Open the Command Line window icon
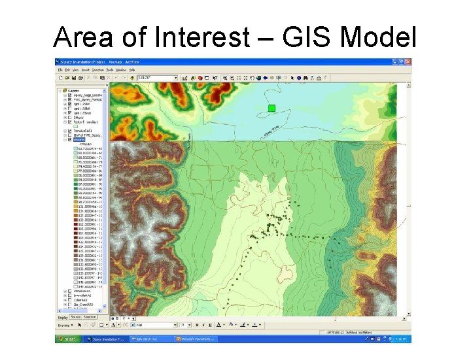This screenshot has width=471, height=353. [x=207, y=78]
